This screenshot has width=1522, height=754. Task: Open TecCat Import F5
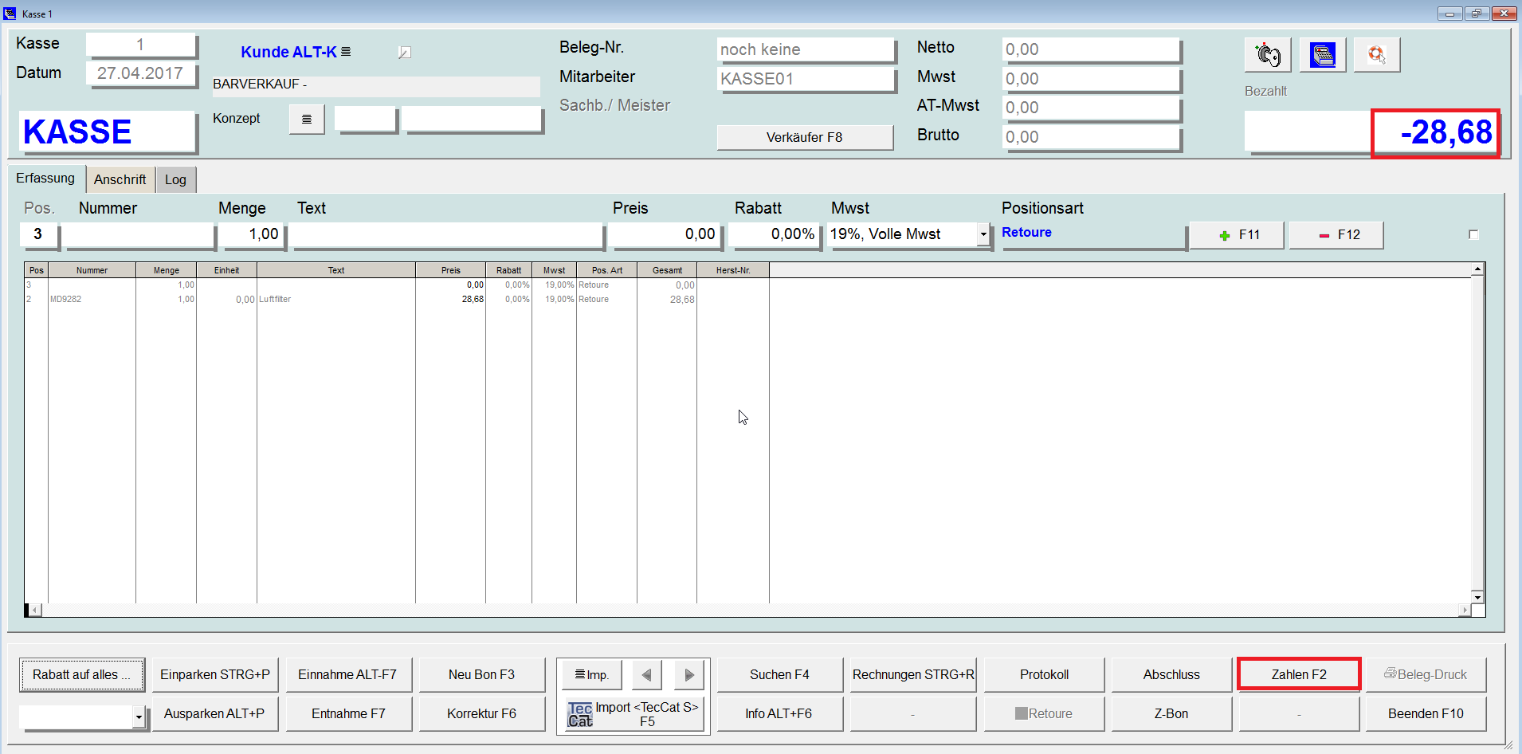click(634, 714)
